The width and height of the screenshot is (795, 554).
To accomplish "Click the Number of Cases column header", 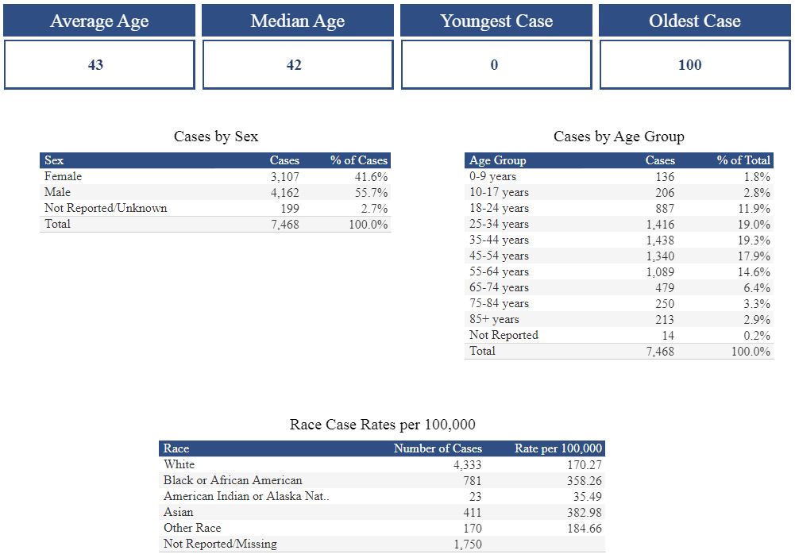I will click(x=438, y=448).
